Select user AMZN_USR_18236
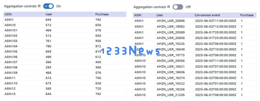This screenshot has width=260, height=101. 171,89
